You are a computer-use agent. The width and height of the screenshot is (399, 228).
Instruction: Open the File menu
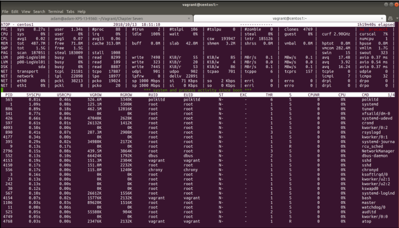pyautogui.click(x=5, y=11)
